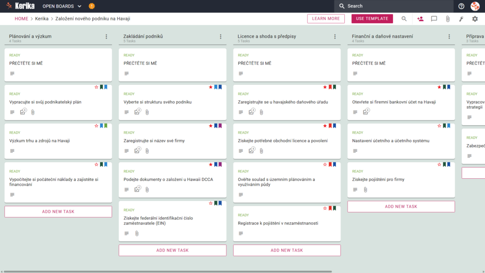Open the board chat icon

point(434,18)
